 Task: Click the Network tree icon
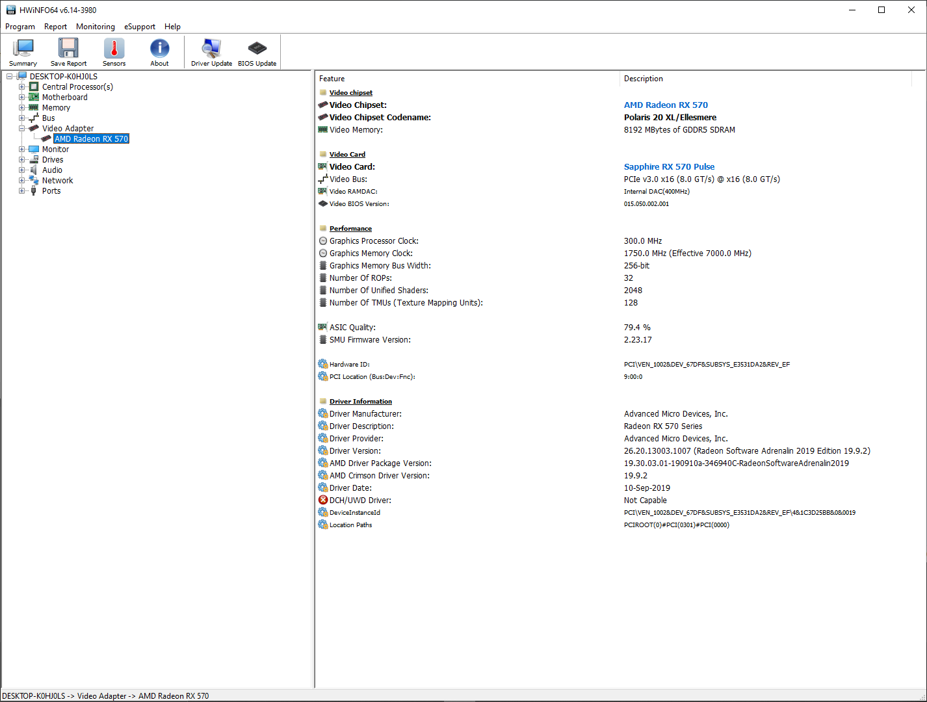click(34, 180)
